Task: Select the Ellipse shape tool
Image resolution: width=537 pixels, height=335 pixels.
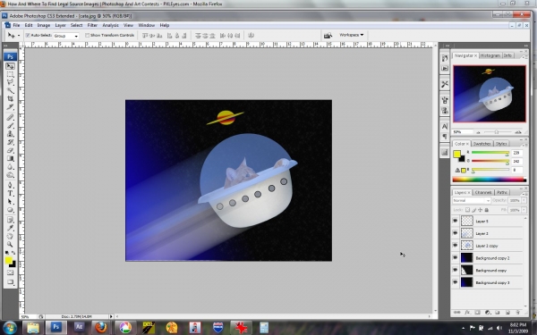Action: point(10,210)
